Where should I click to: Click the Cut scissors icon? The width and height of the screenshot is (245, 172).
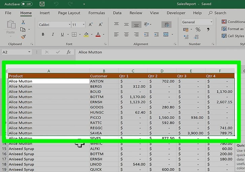click(x=23, y=22)
